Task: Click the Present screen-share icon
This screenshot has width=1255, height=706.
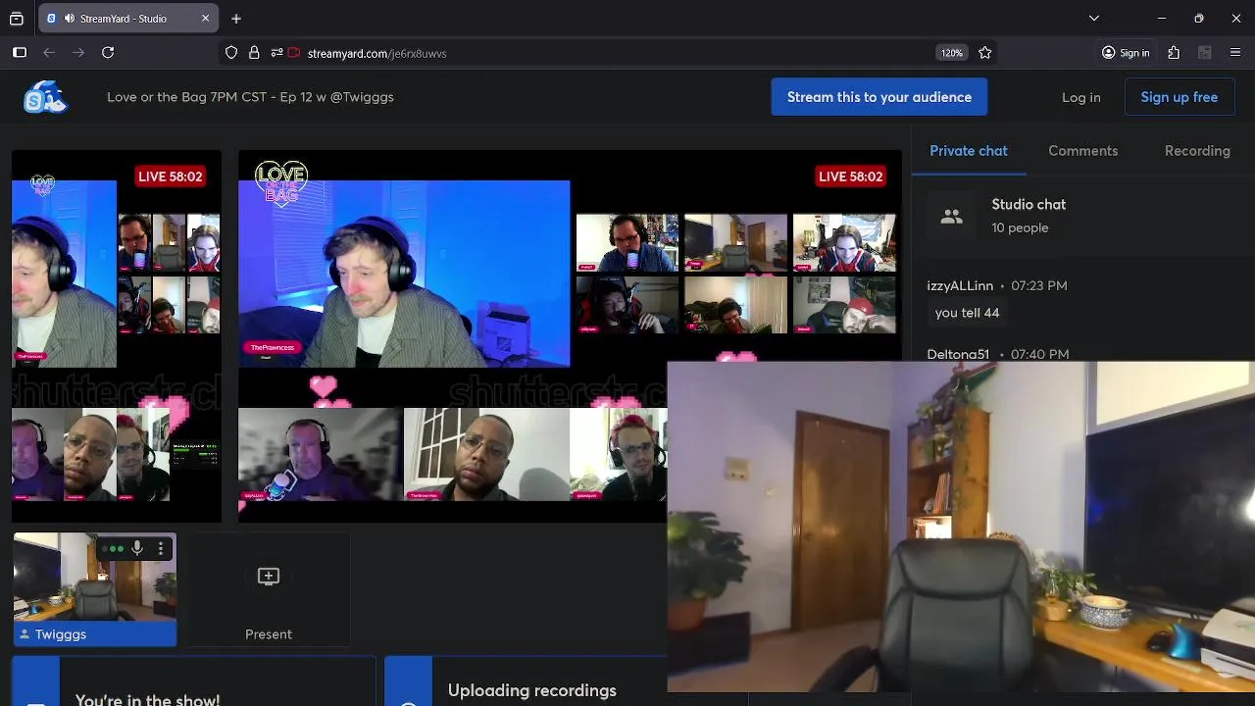Action: point(269,577)
